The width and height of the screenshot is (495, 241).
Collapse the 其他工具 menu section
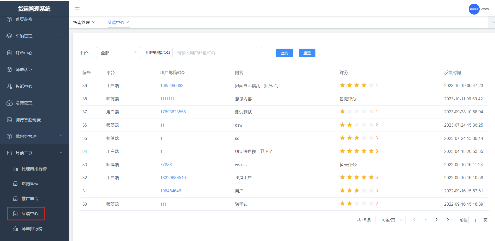pyautogui.click(x=61, y=153)
